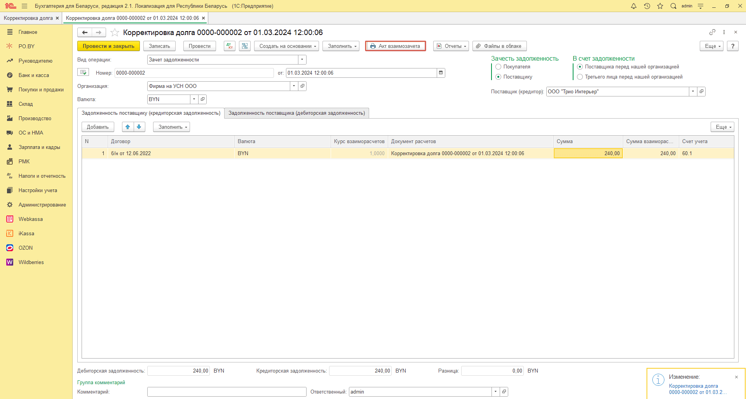Screen dimensions: 746x399
Task: Open Отчеты dropdown
Action: 451,46
